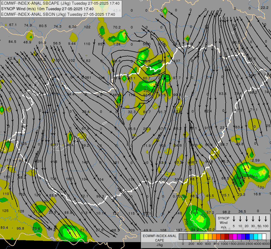This screenshot has width=271, height=249.
Task: Click the SYNOP wind arrow above 10
Action: (x=240, y=219)
